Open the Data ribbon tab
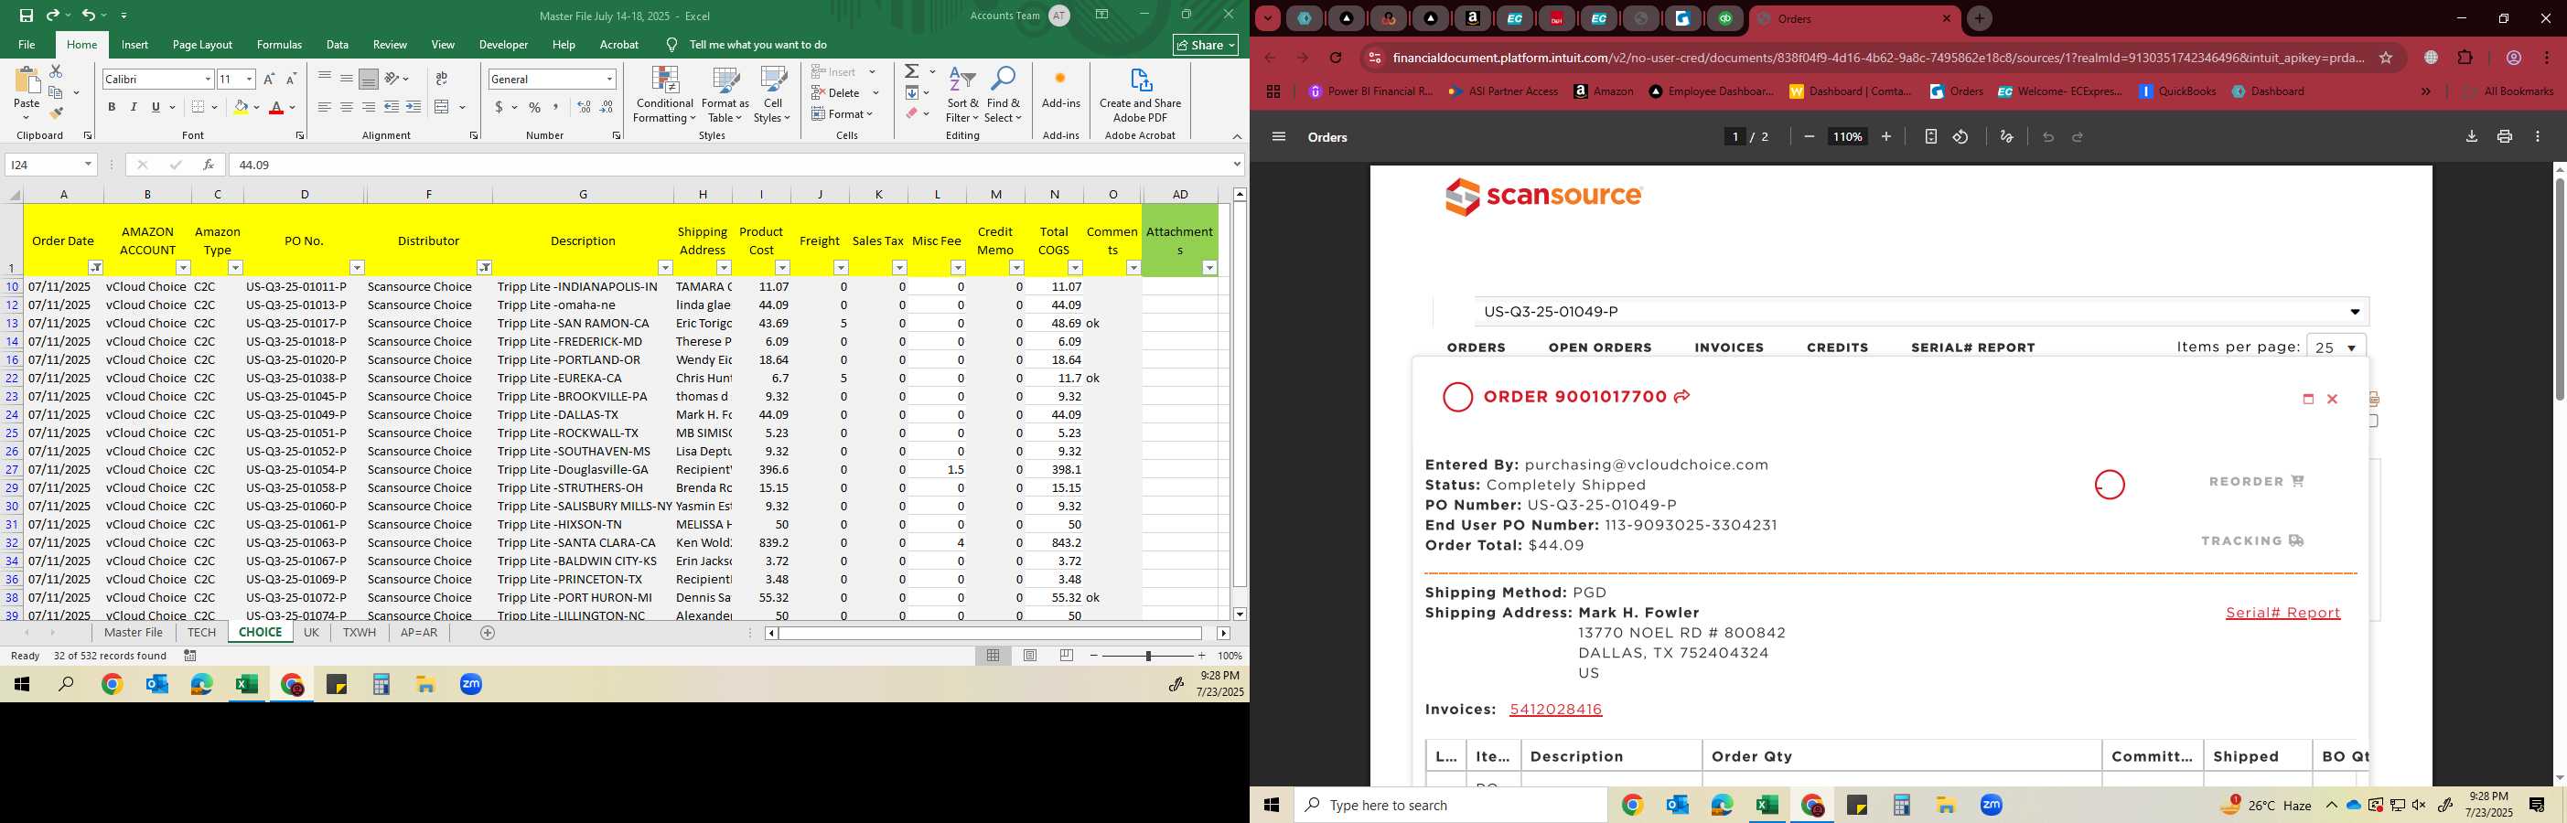Screen dimensions: 2567x823 [337, 45]
